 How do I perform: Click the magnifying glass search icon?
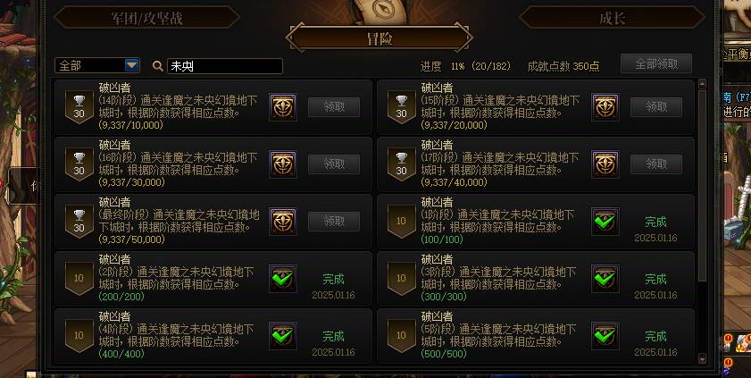tap(157, 66)
